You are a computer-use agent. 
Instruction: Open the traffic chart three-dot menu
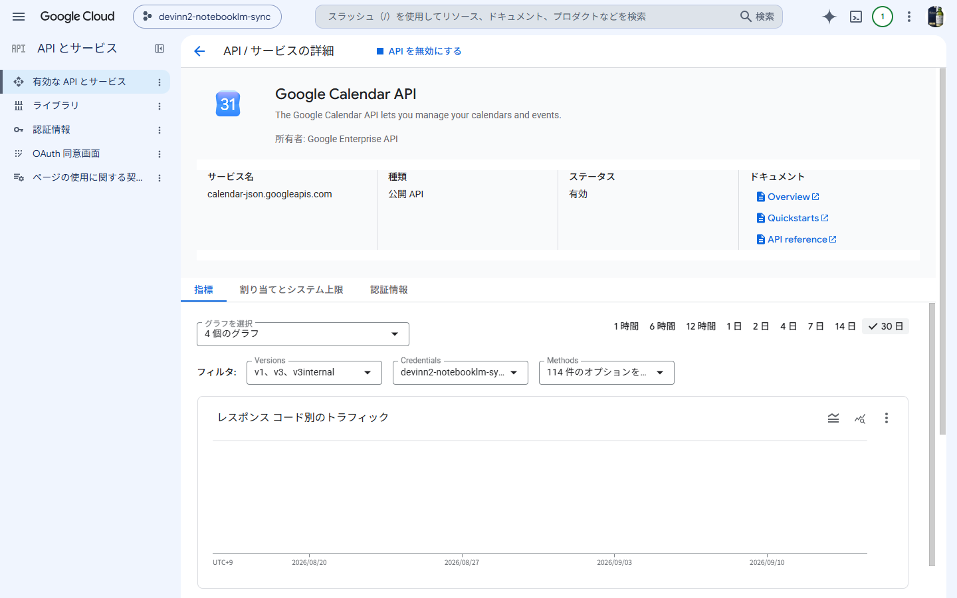click(887, 418)
